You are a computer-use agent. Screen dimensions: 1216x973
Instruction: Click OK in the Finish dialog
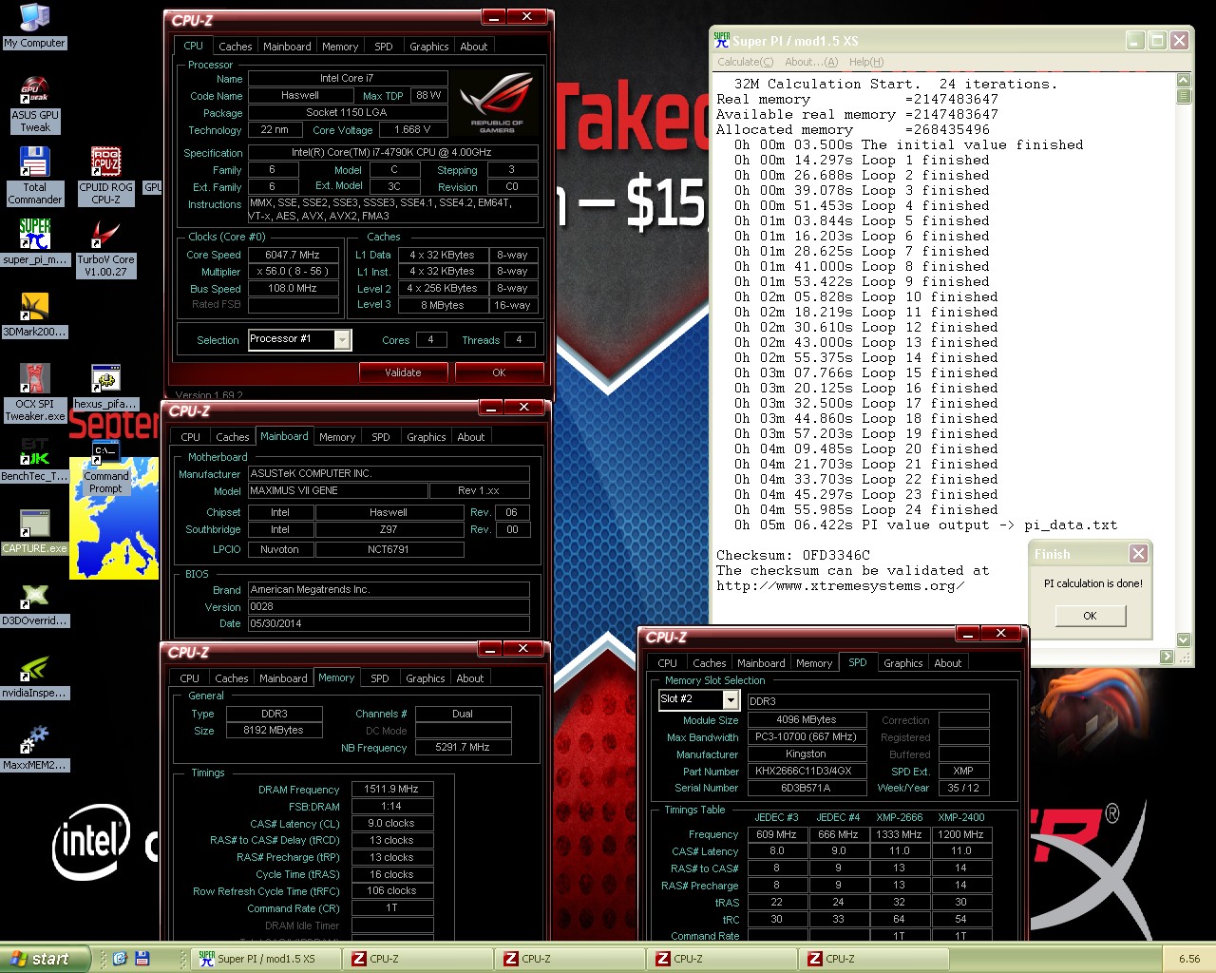click(1090, 616)
